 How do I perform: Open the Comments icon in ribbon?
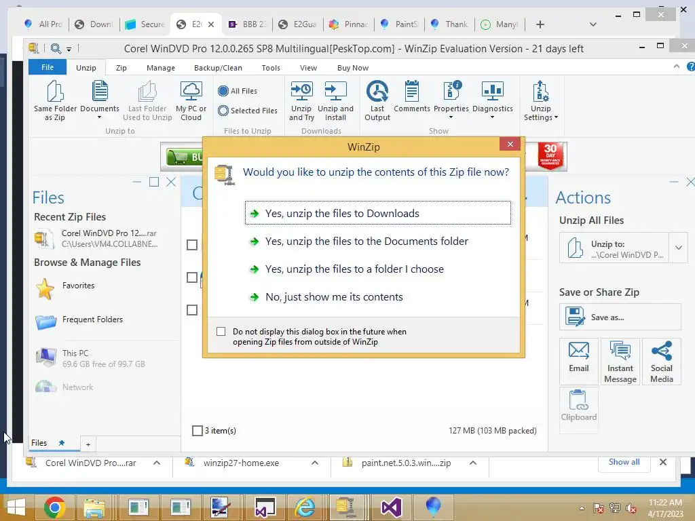click(412, 92)
